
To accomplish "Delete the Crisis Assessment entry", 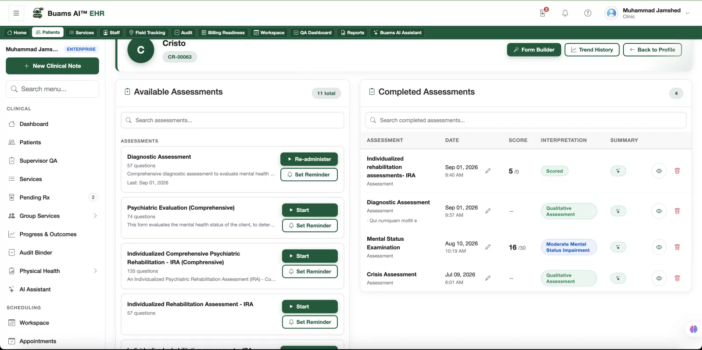I will (x=677, y=278).
